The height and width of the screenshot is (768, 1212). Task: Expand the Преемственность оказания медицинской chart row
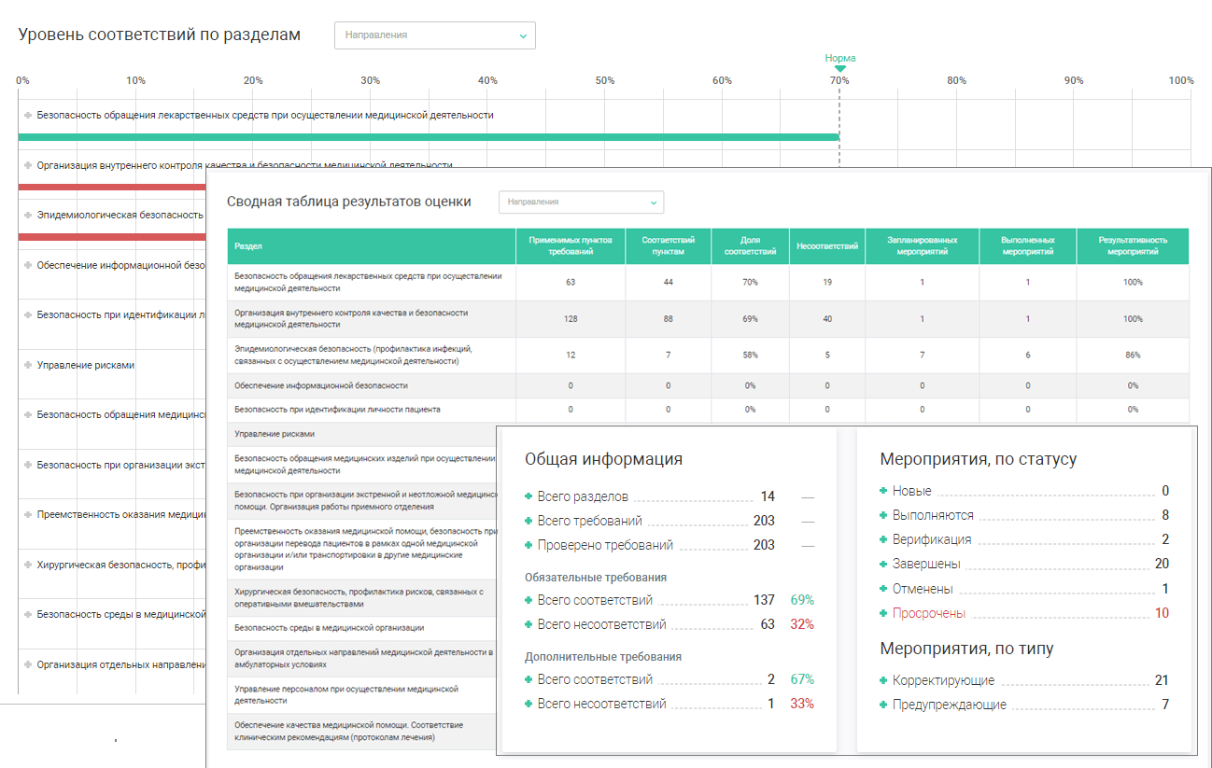(x=28, y=514)
